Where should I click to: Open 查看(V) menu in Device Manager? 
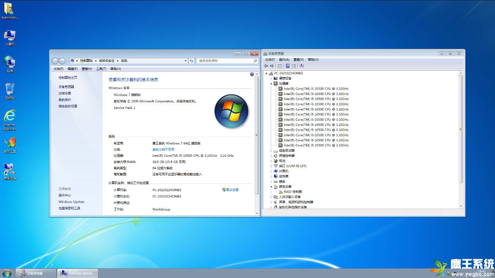(299, 59)
